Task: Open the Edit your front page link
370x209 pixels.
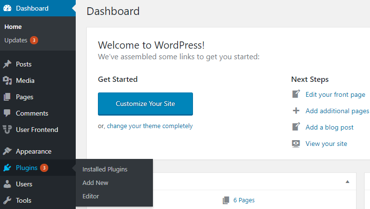Action: coord(335,95)
